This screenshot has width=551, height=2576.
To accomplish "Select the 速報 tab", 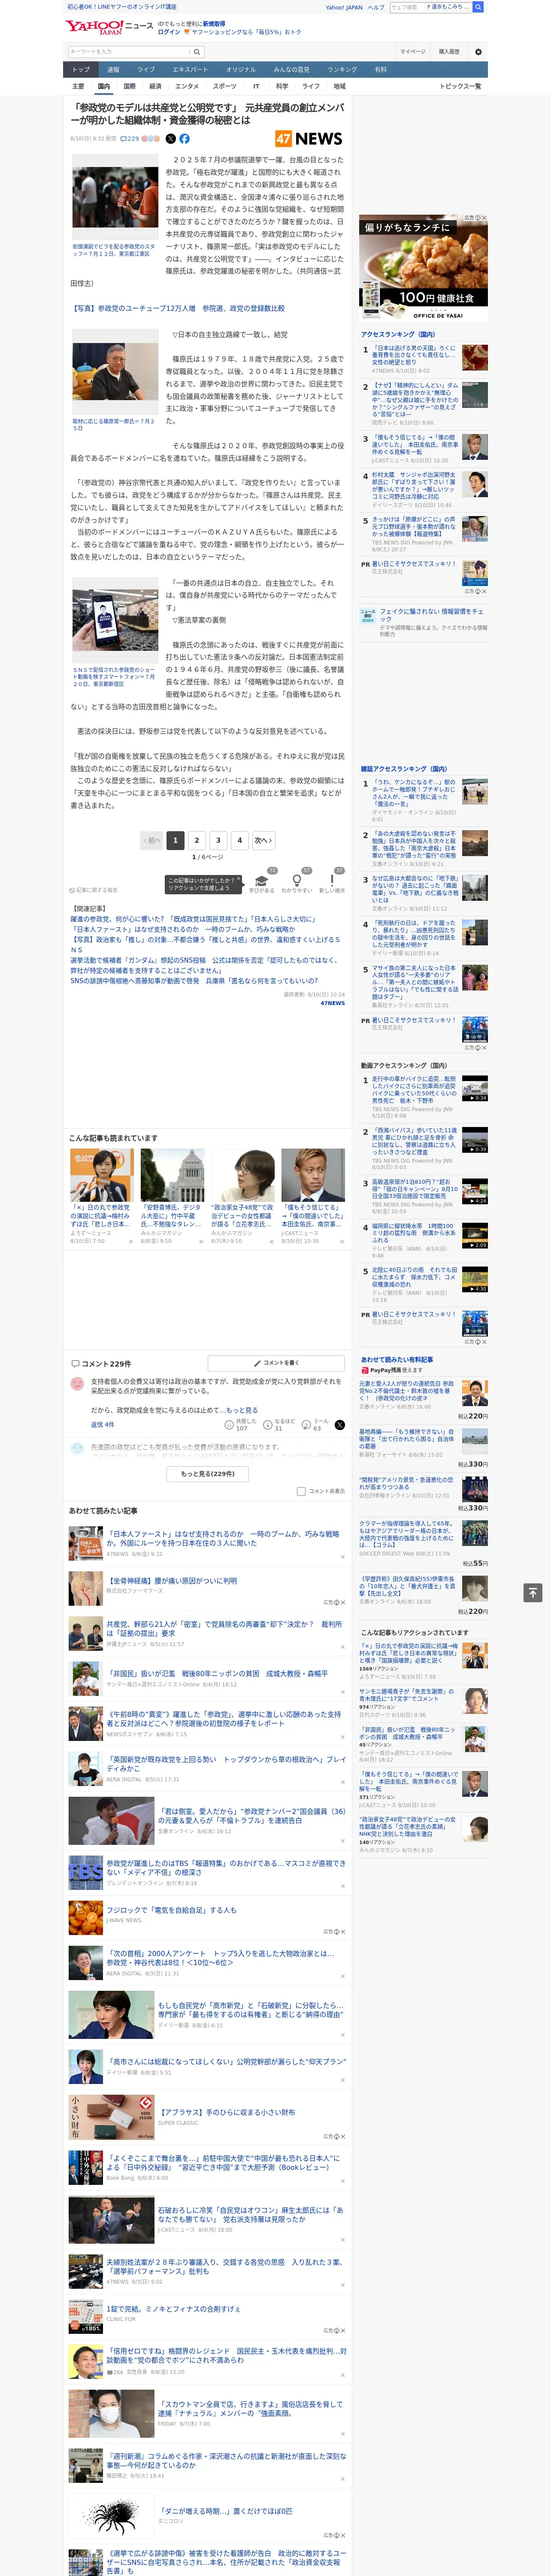I will tap(113, 69).
